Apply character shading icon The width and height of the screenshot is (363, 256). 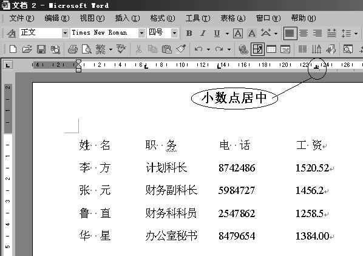coord(252,33)
